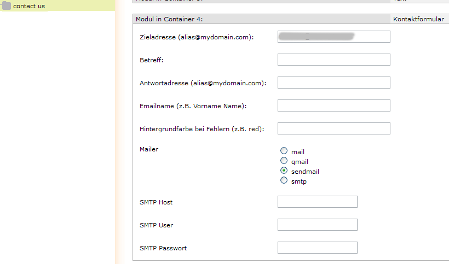Screen dimensions: 449x264
Task: Click the Modul in Container 4 header
Action: (x=169, y=19)
